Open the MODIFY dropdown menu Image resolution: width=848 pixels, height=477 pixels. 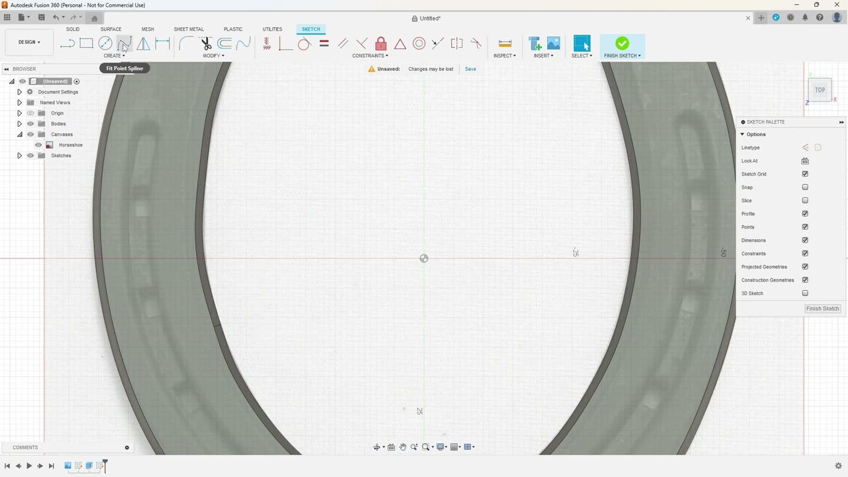(x=213, y=56)
